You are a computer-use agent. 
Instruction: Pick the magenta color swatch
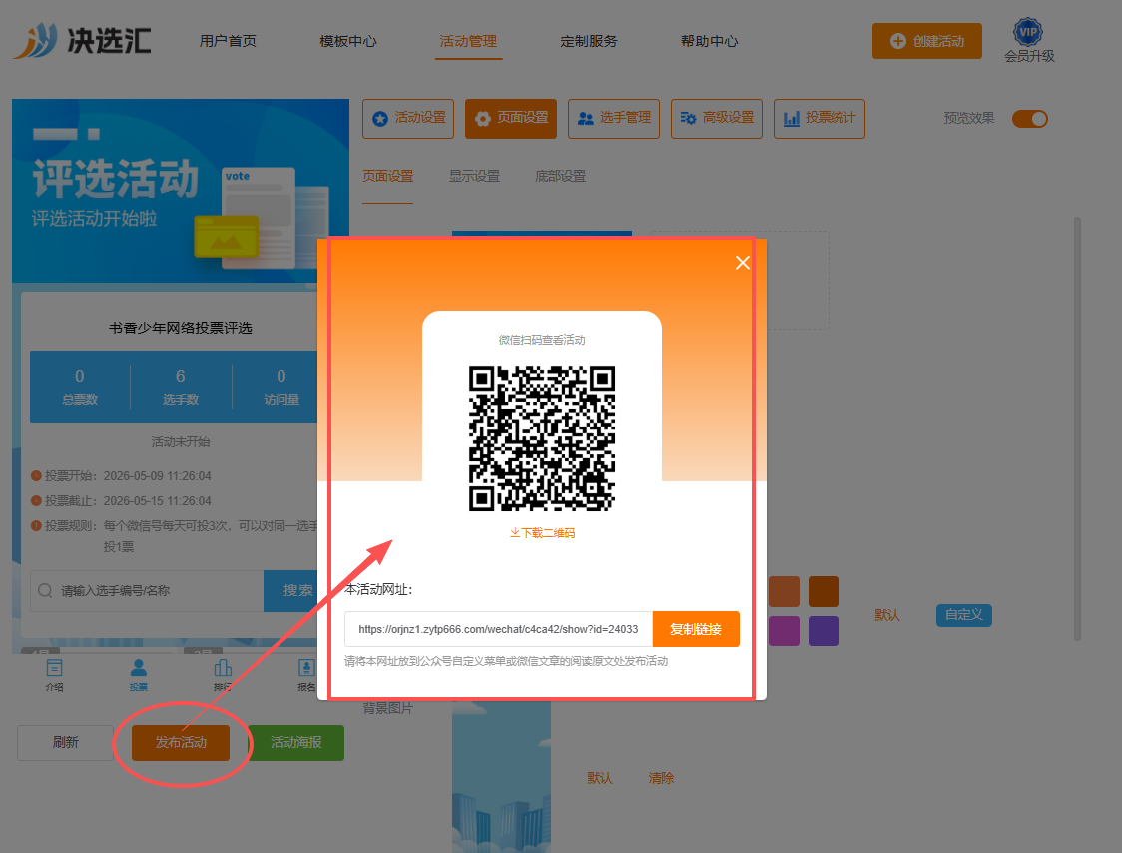pos(784,631)
